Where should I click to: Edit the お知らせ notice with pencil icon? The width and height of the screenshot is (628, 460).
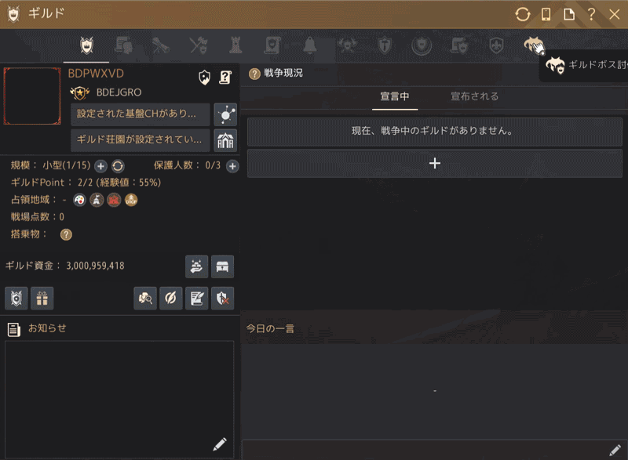click(x=220, y=444)
